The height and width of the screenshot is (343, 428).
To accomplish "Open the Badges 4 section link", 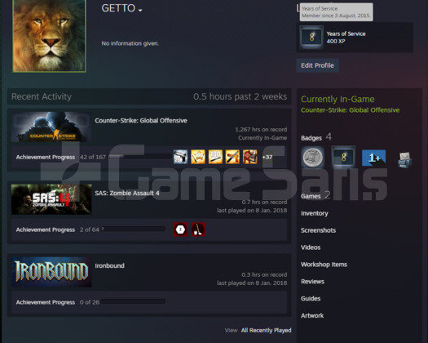I will point(316,137).
